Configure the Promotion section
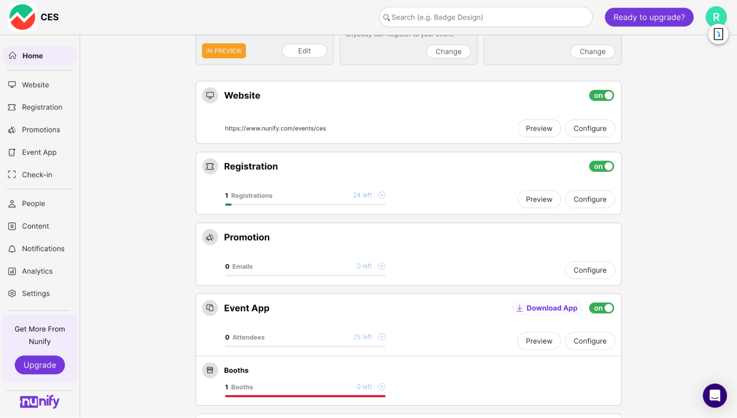737x418 pixels. coord(590,270)
